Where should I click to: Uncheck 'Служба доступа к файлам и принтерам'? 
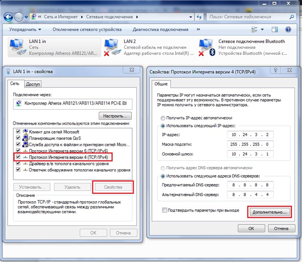pyautogui.click(x=18, y=144)
